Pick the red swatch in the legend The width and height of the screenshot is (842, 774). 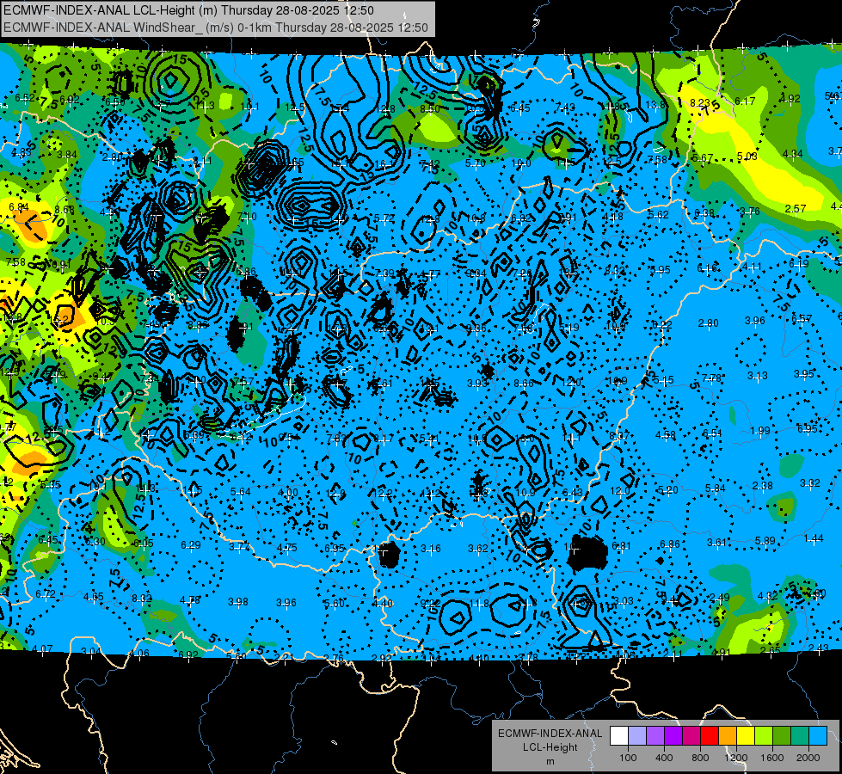710,736
